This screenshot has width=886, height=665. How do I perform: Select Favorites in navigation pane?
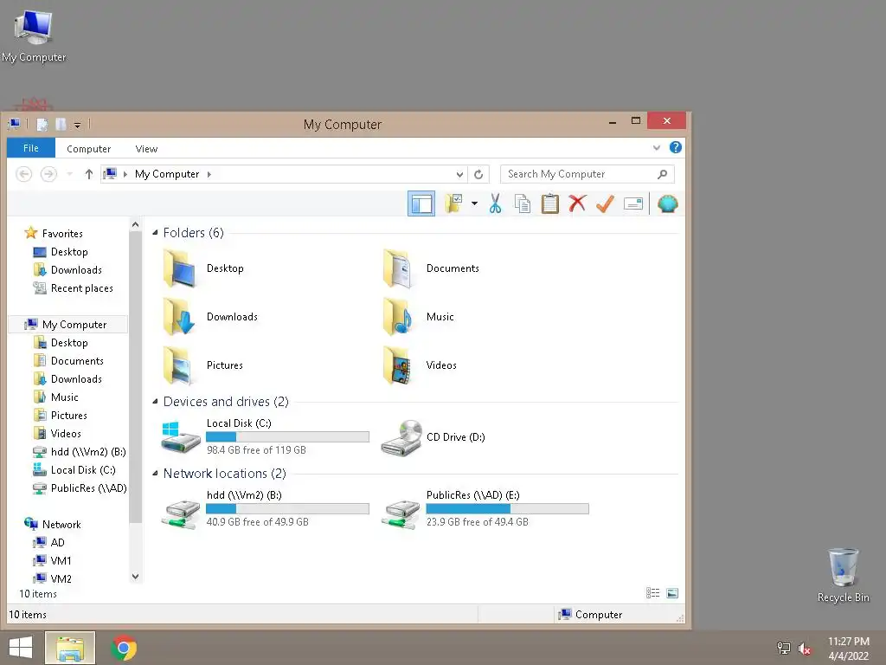tap(62, 234)
